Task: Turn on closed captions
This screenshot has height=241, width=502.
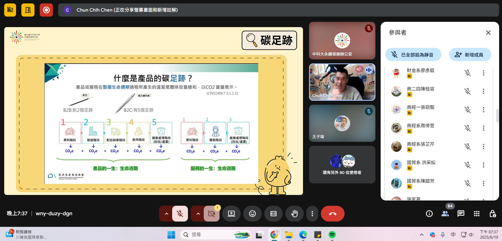Action: [273, 214]
